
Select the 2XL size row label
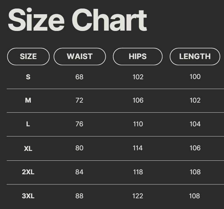pyautogui.click(x=28, y=172)
